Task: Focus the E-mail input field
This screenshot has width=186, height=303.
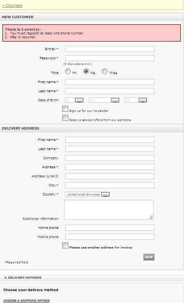Action: coord(109,49)
